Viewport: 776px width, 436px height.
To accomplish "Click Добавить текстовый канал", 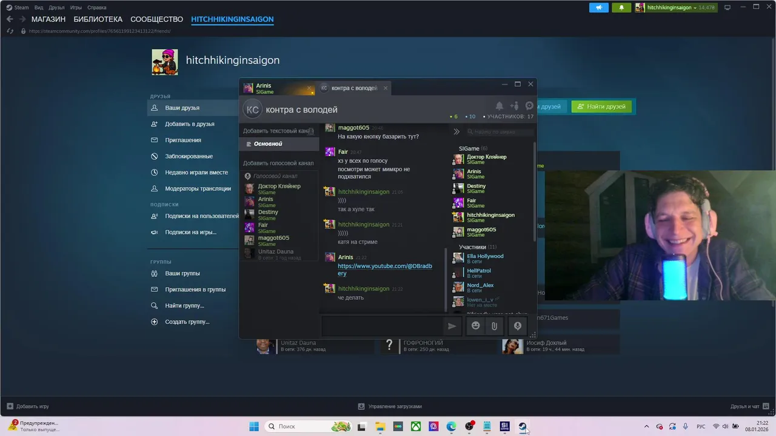I will [278, 131].
